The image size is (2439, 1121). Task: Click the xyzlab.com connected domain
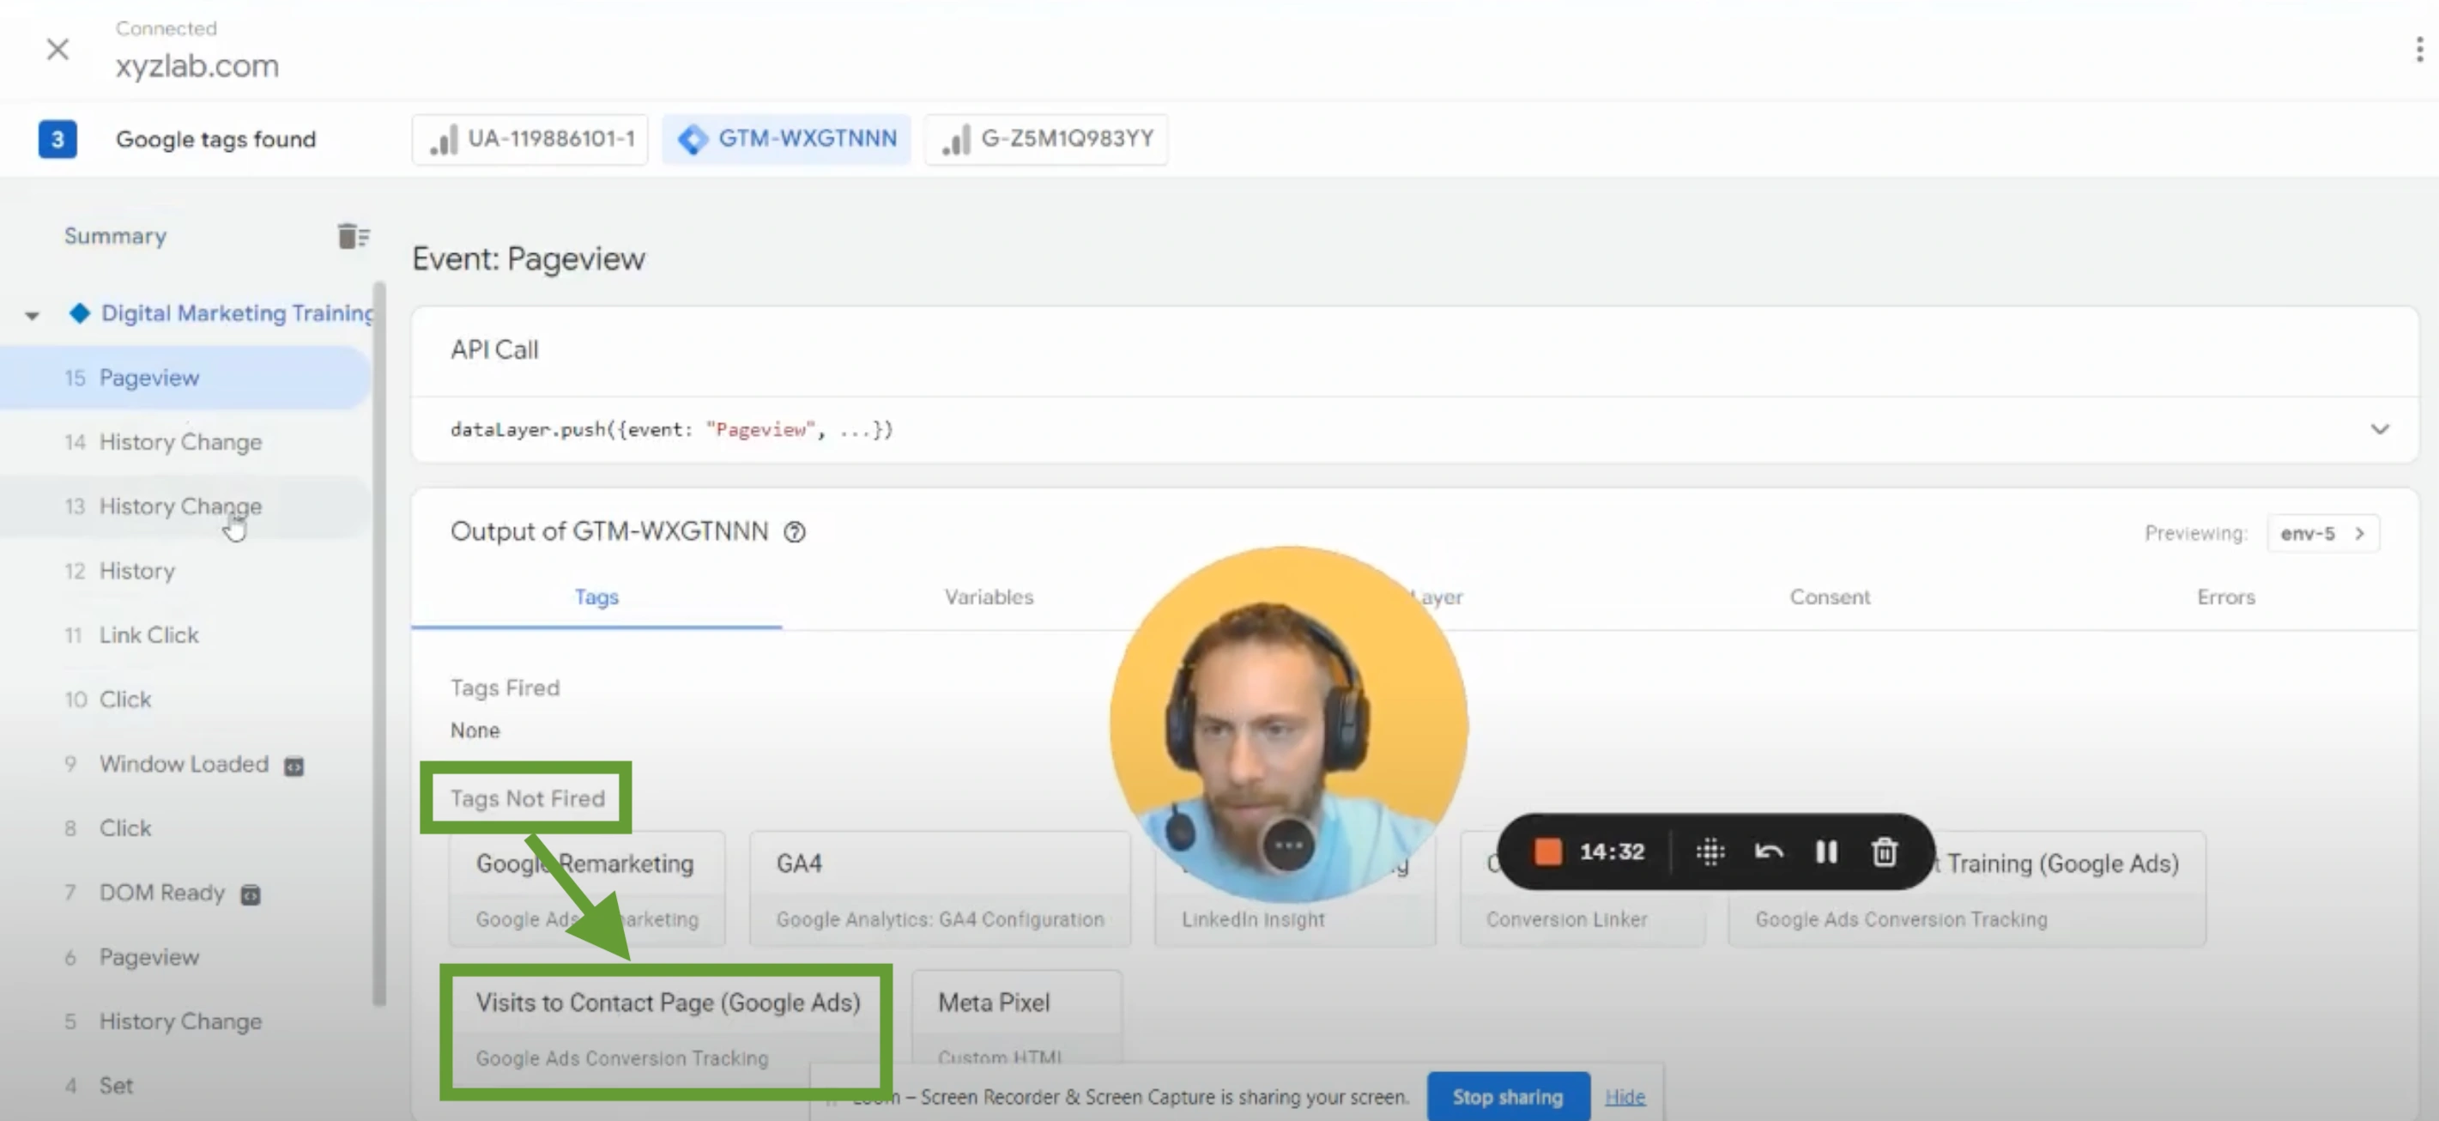197,65
